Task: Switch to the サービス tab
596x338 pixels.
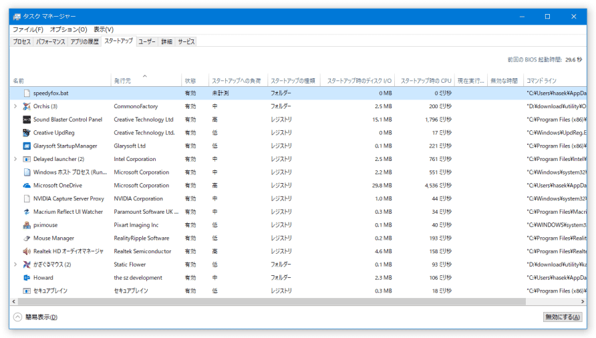Action: 186,42
